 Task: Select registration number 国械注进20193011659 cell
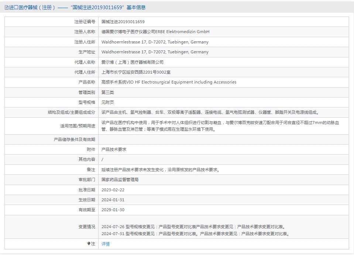click(x=123, y=22)
